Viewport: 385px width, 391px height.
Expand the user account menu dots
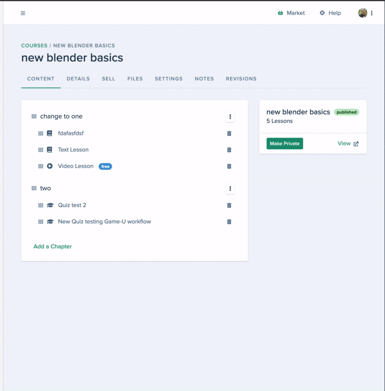pos(372,13)
